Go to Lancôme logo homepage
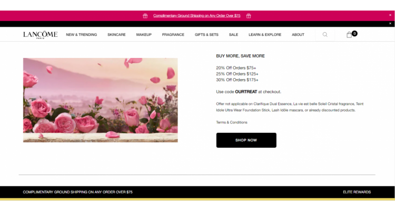 pos(41,35)
